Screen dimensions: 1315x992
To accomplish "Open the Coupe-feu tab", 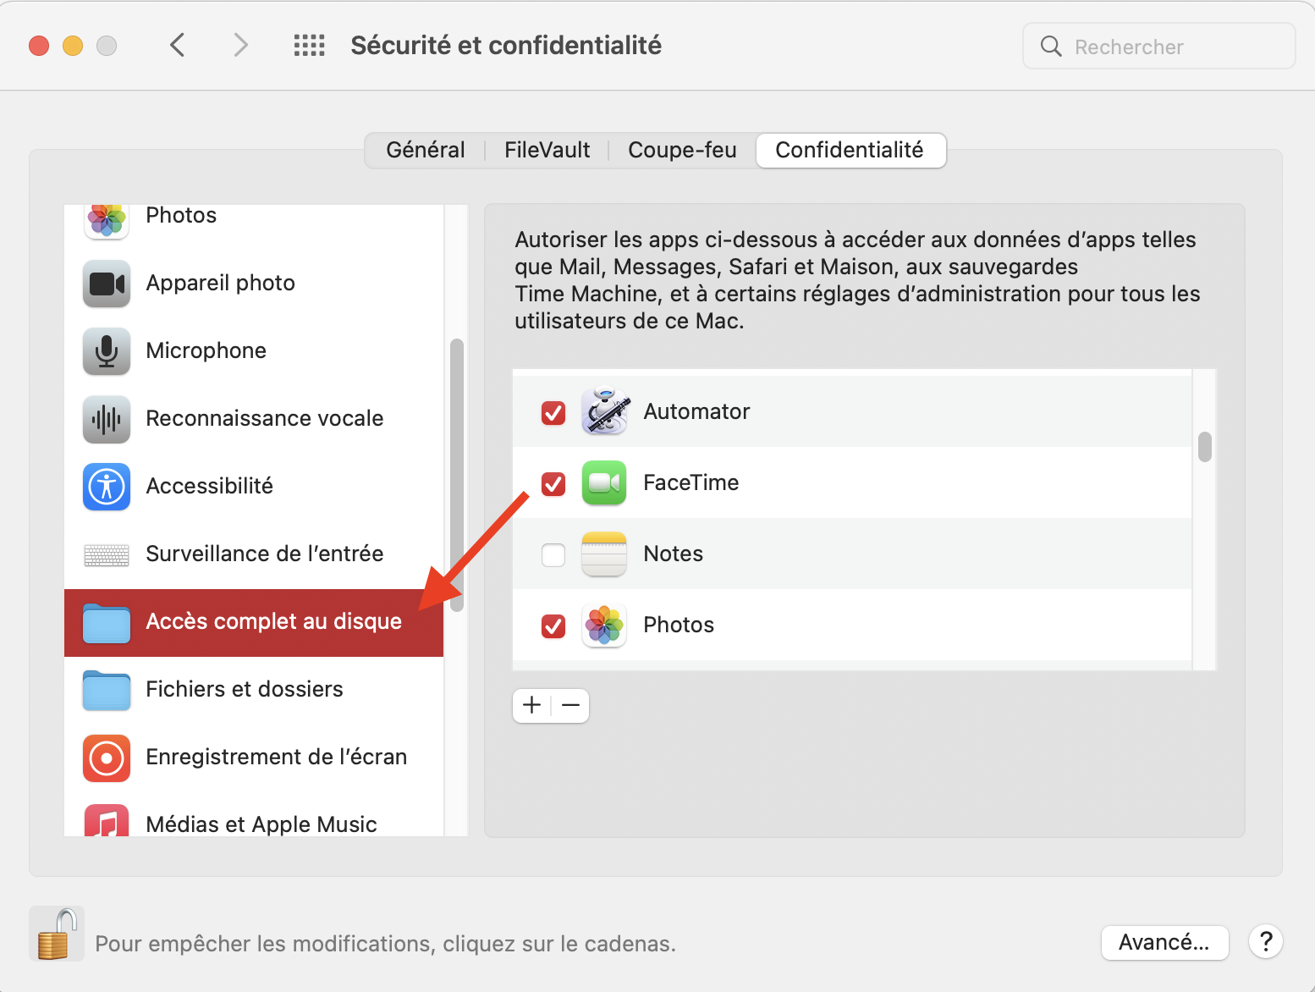I will 682,151.
